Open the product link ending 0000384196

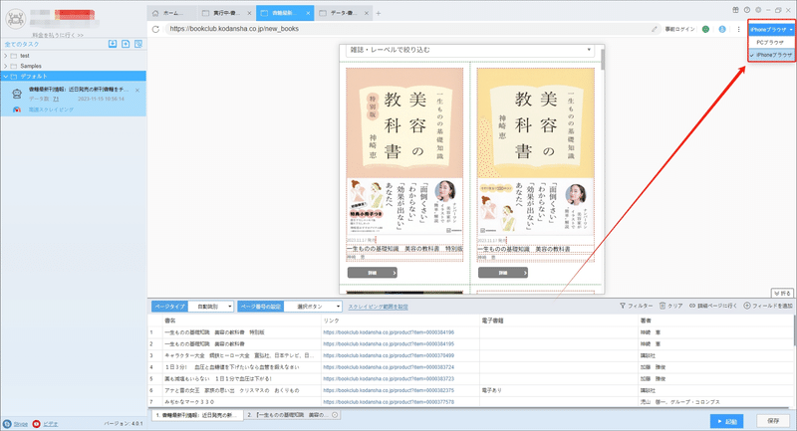click(x=389, y=332)
